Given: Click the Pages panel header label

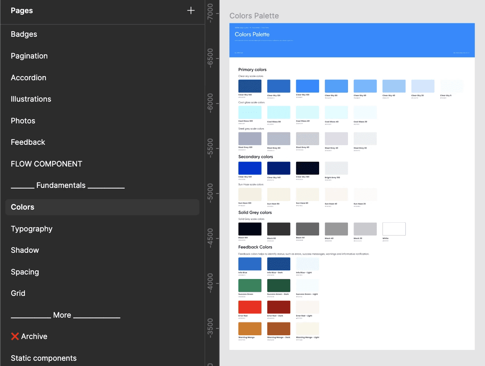Looking at the screenshot, I should point(22,10).
